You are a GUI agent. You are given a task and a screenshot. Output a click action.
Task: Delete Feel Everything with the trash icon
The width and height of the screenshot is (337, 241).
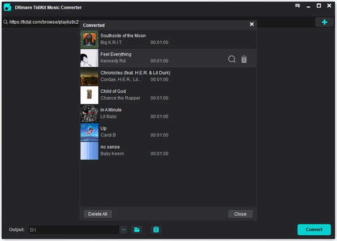tap(244, 59)
